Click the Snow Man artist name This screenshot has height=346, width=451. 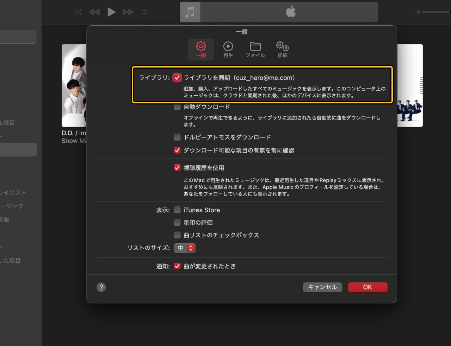point(74,141)
